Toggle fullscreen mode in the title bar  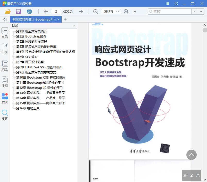[x=176, y=3]
